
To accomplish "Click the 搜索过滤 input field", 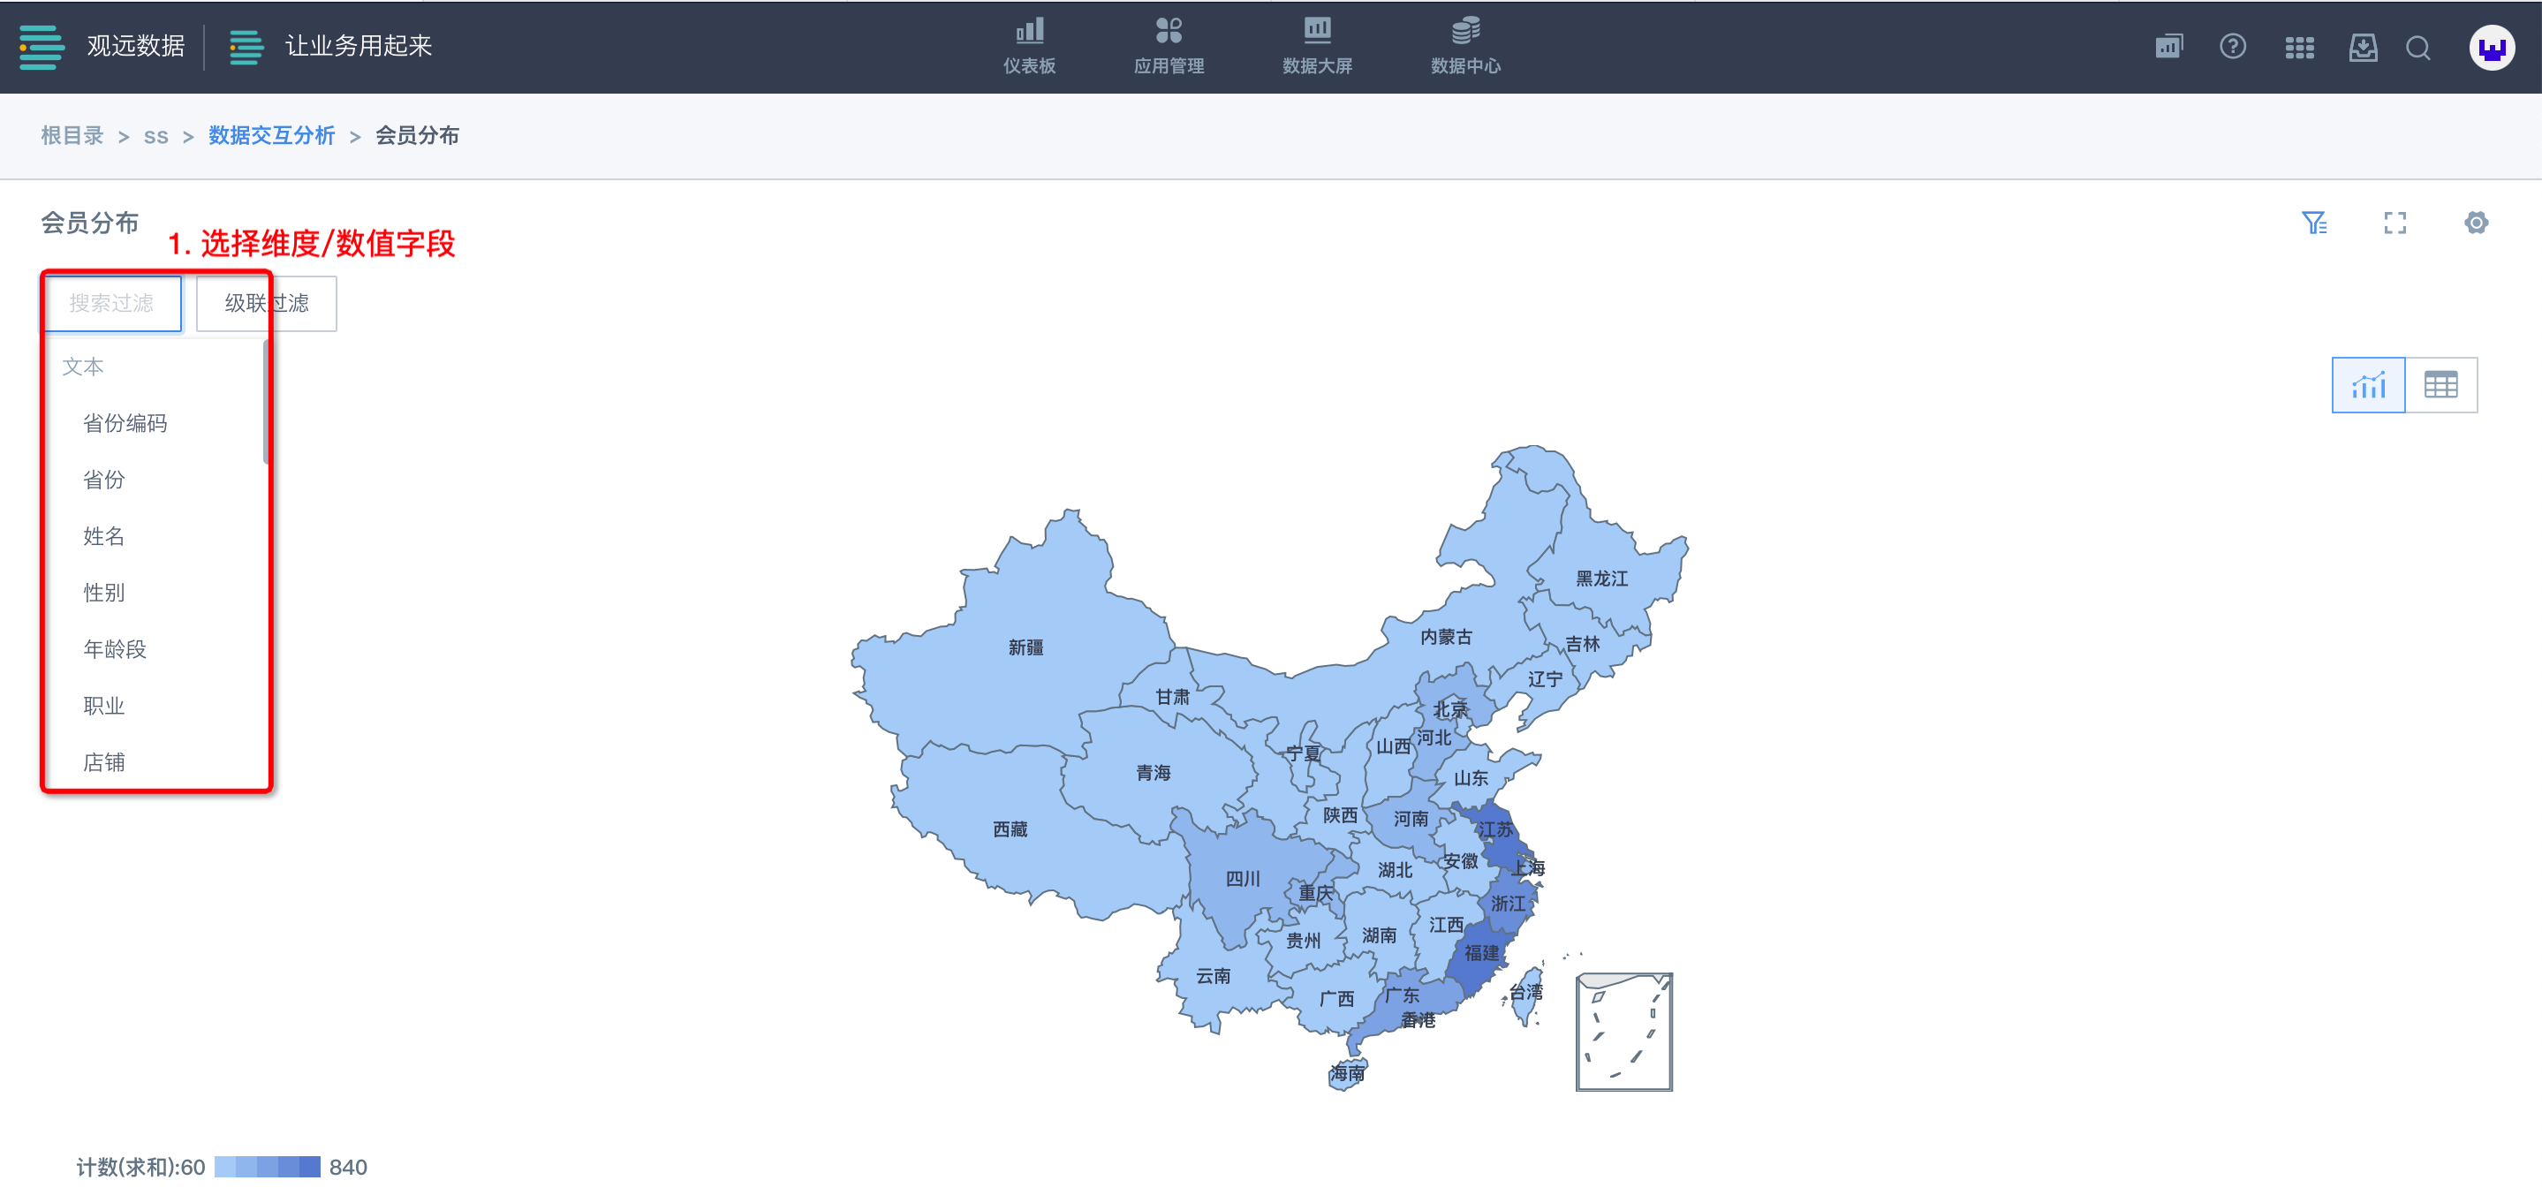I will click(x=111, y=303).
